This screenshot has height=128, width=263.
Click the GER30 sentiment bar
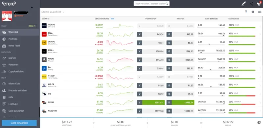click(x=242, y=104)
